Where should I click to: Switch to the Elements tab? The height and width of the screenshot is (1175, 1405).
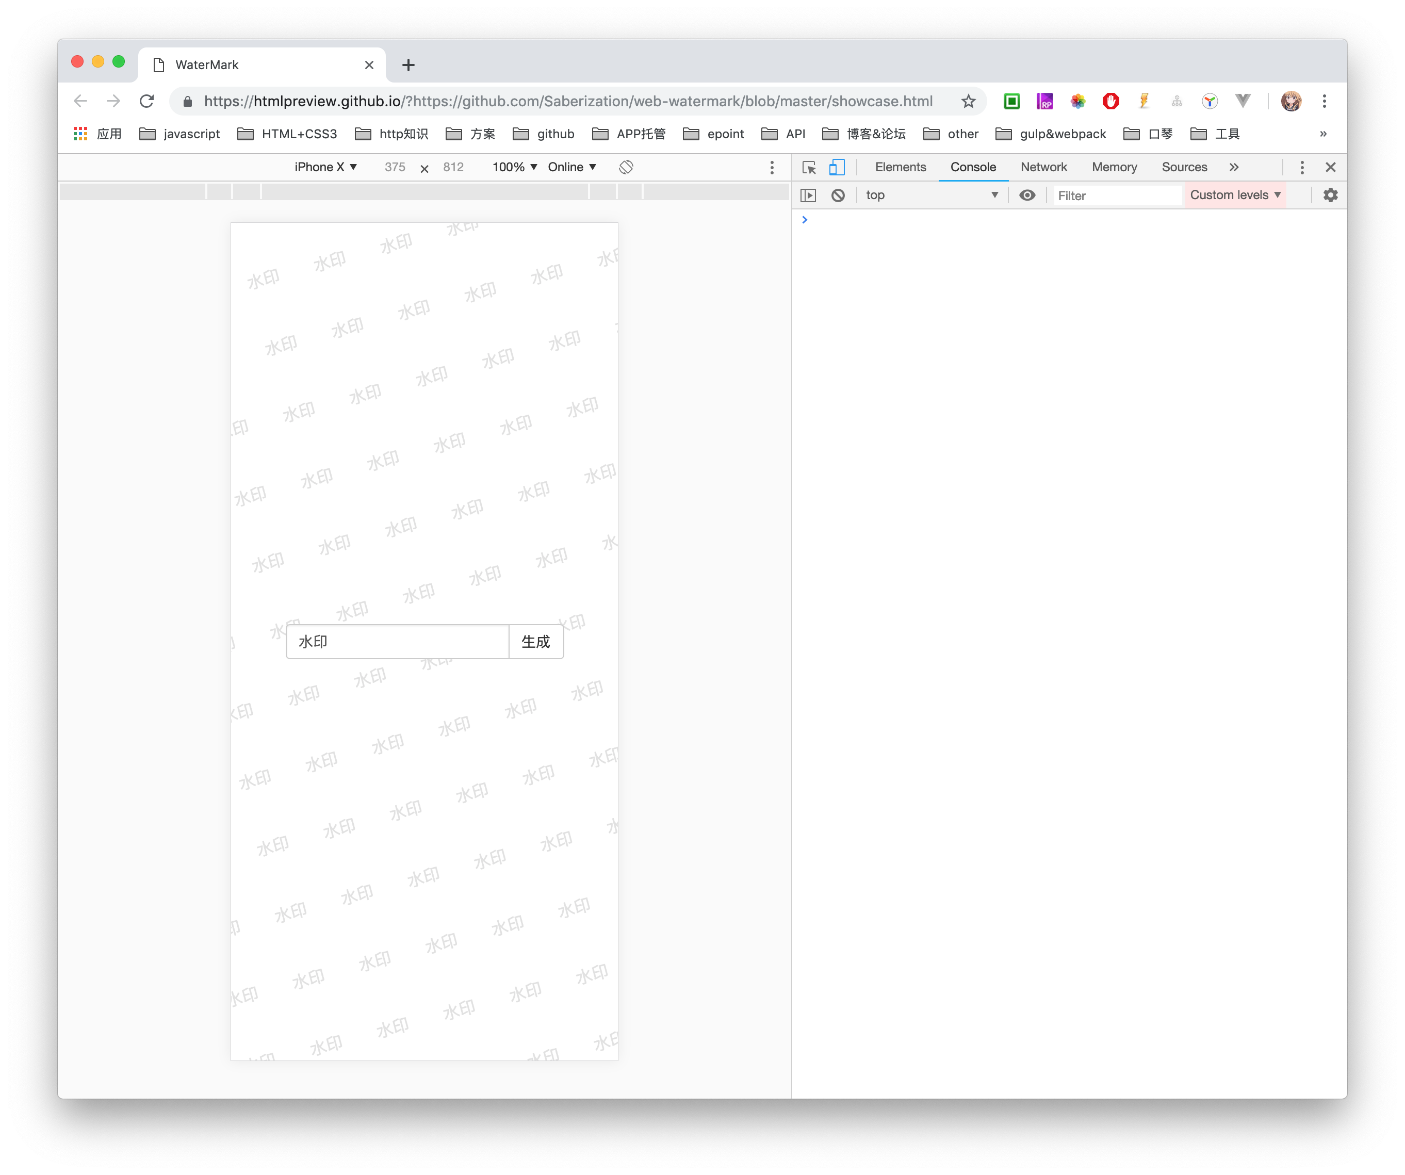point(900,167)
